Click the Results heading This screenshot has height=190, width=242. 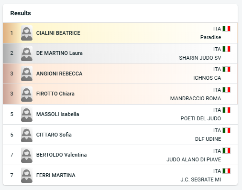point(21,13)
